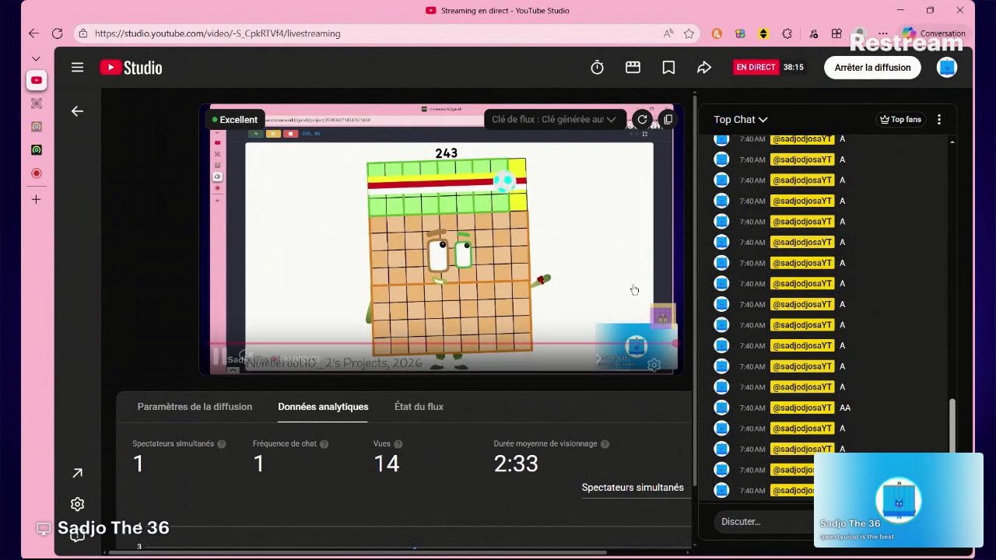Click the music note media control icon
996x560 pixels.
[x=813, y=33]
